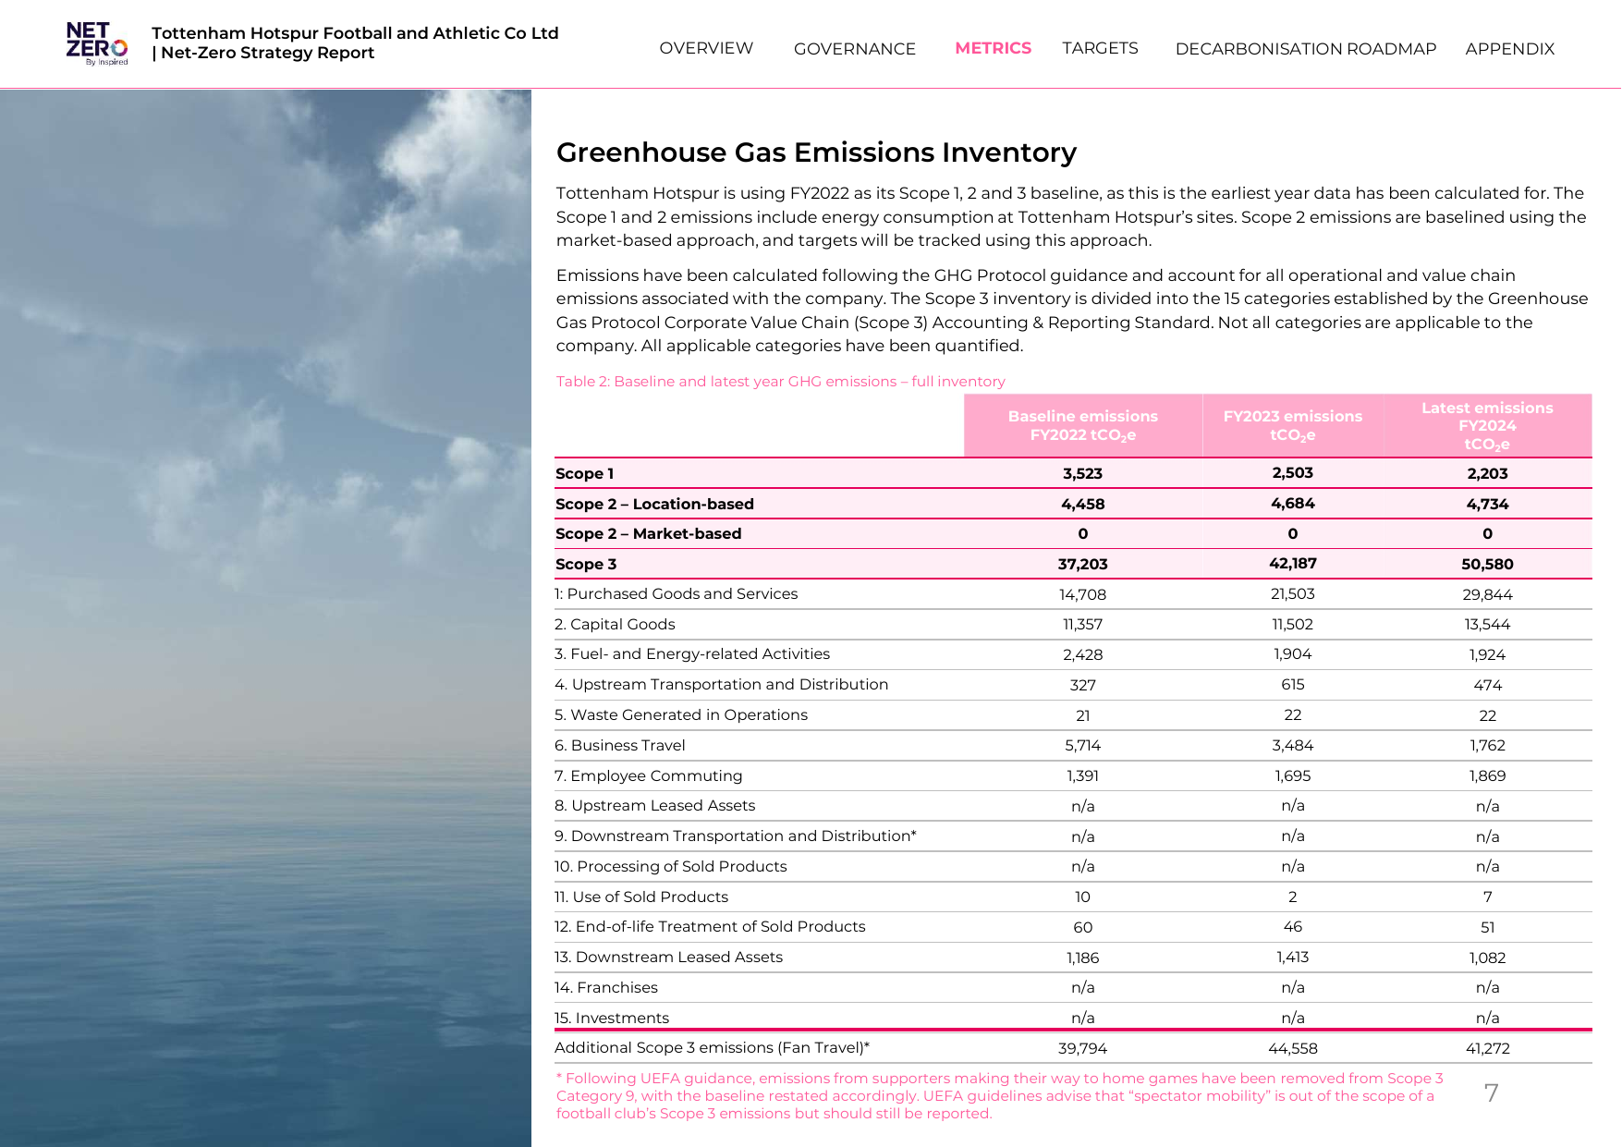1622x1147 pixels.
Task: Click the Tottenham Hotspur report title text
Action: pyautogui.click(x=355, y=43)
